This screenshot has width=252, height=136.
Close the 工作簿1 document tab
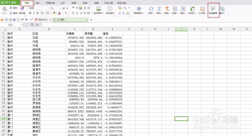point(87,20)
